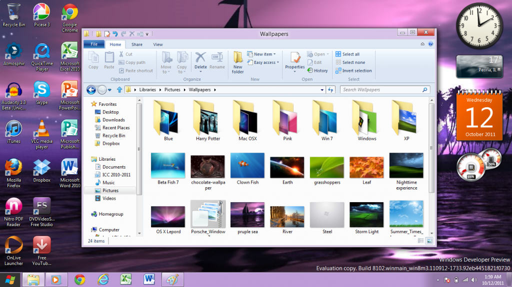Open Skype desktop icon
The width and height of the screenshot is (512, 287).
[x=42, y=93]
